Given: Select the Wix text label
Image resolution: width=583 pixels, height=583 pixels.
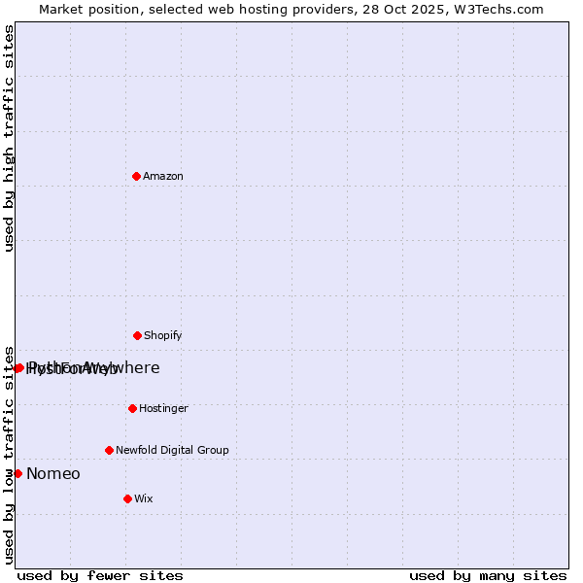Looking at the screenshot, I should (x=143, y=498).
